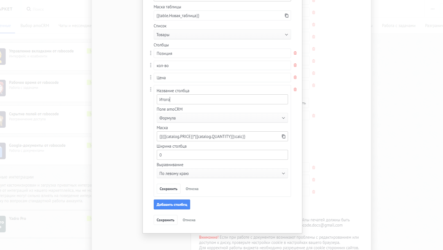Screen dimensions: 443x250
Task: Open the кол-во column row
Action: 222,65
